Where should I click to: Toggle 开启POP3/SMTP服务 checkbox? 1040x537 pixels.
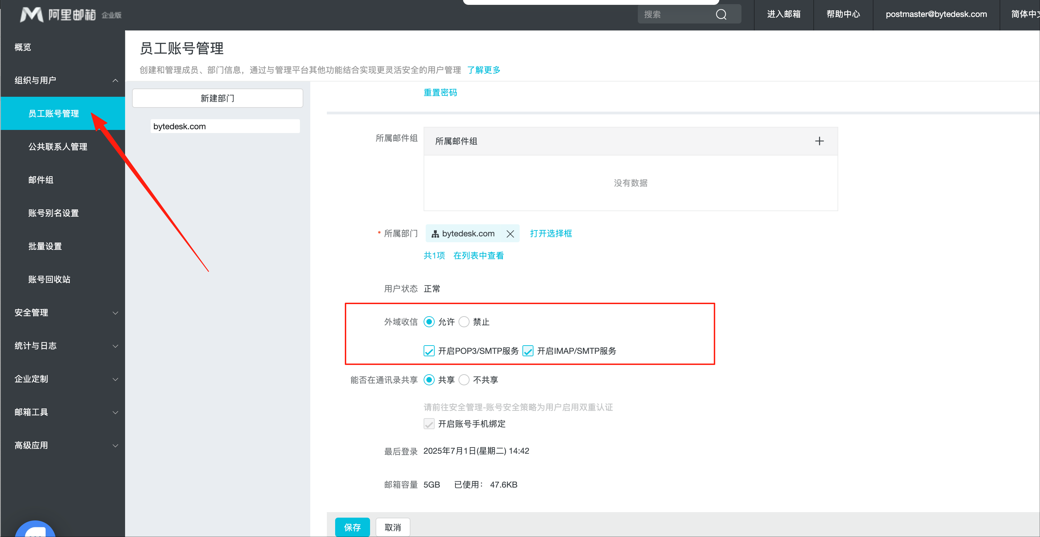429,351
